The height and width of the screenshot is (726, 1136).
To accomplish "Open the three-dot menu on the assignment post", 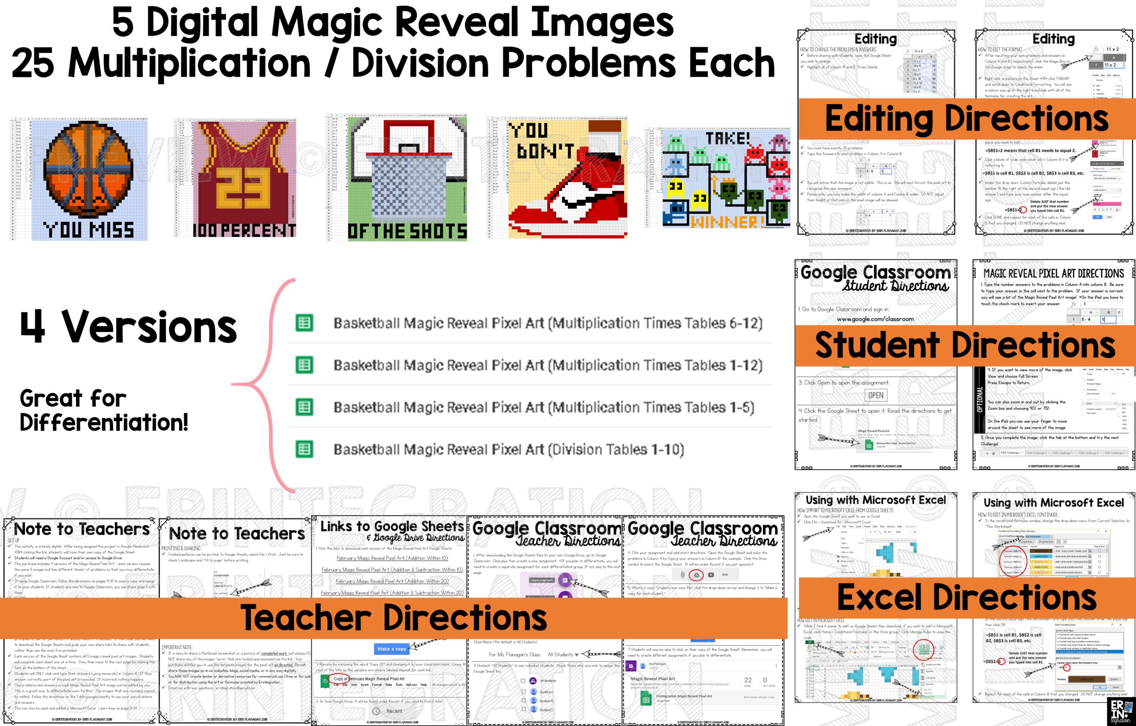I will point(777,666).
